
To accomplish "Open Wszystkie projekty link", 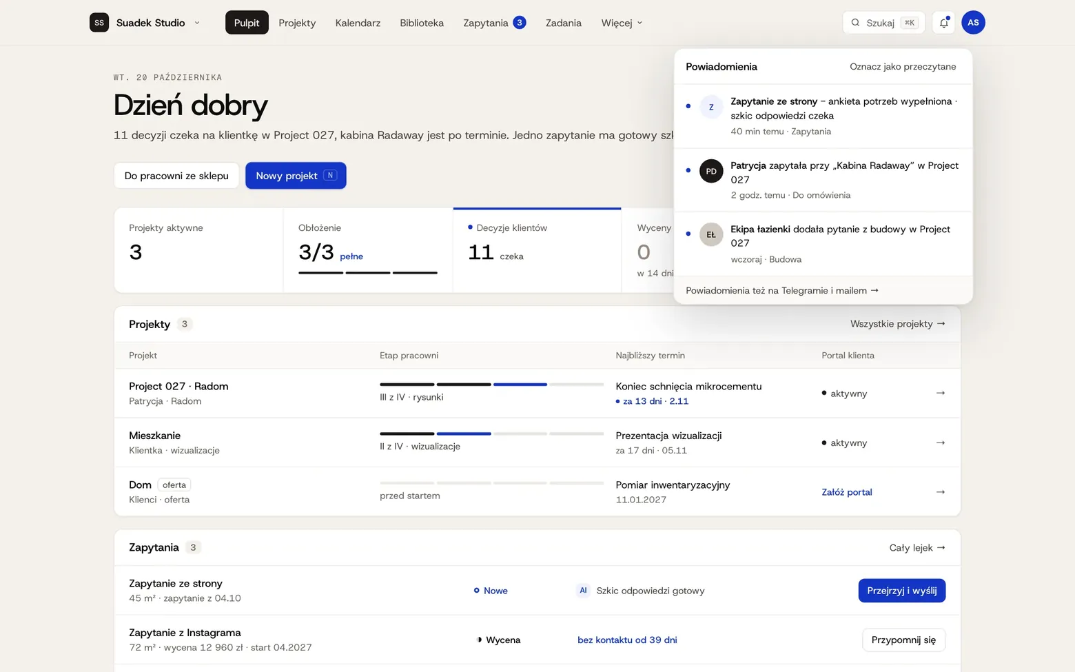I will tap(898, 324).
